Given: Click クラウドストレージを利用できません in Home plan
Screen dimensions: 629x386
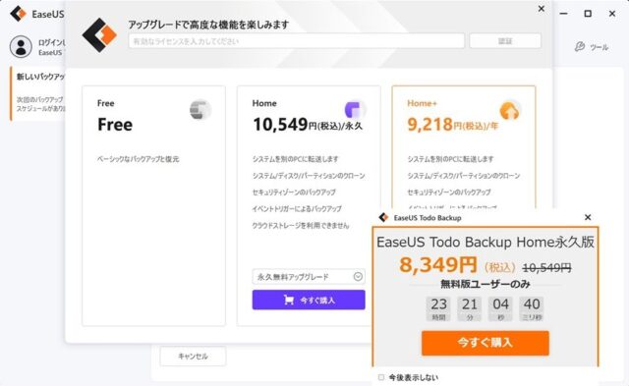Looking at the screenshot, I should click(301, 226).
